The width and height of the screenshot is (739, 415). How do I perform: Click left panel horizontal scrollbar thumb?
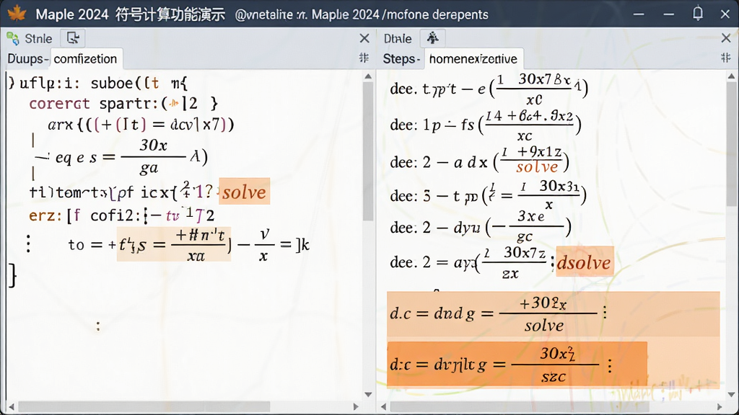[x=144, y=406]
